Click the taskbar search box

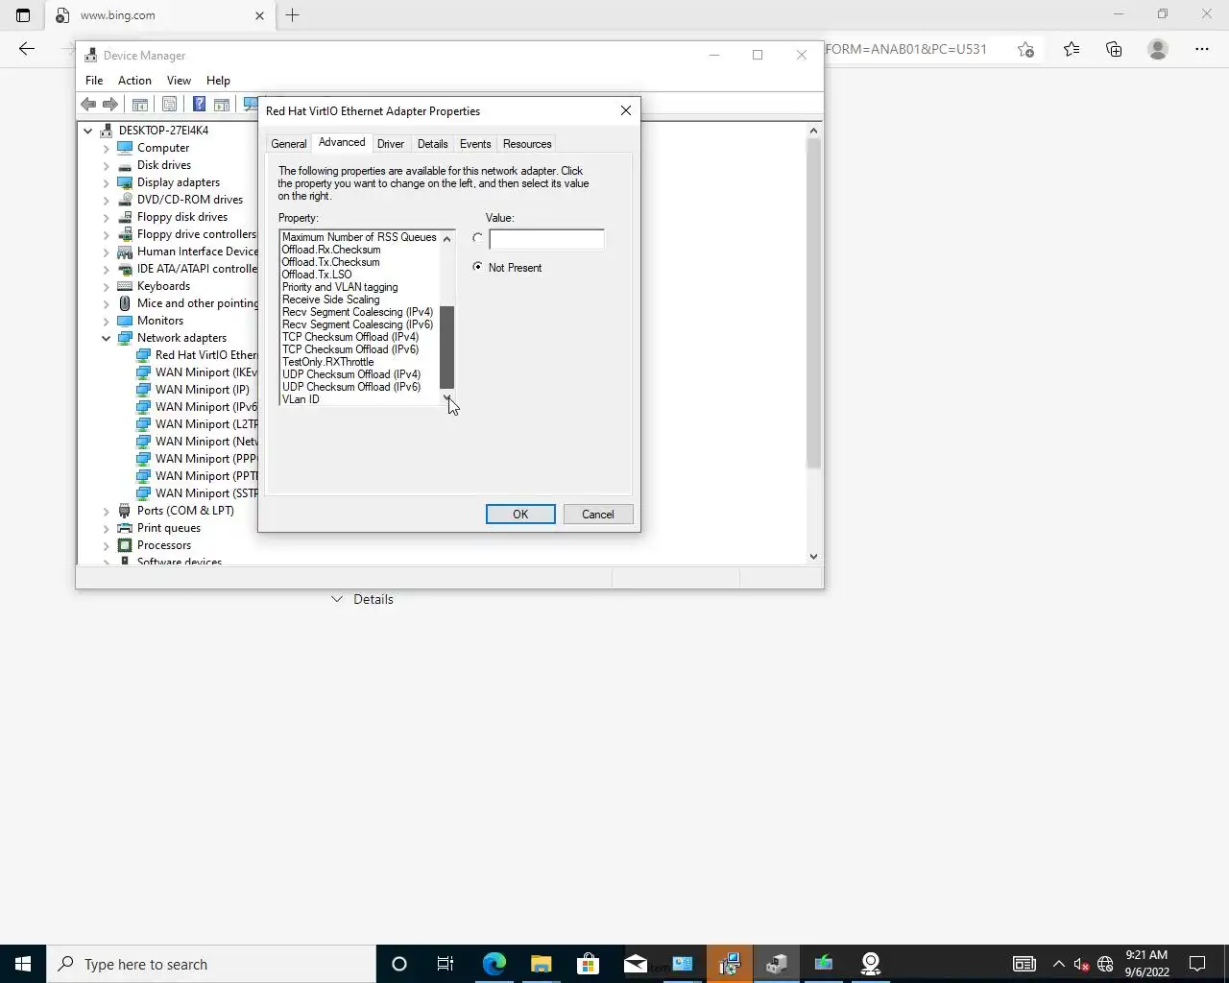coord(211,964)
